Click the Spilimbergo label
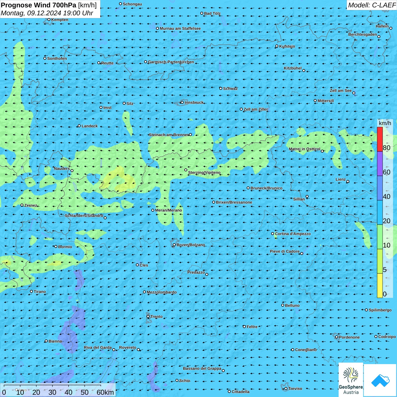 tap(380, 310)
